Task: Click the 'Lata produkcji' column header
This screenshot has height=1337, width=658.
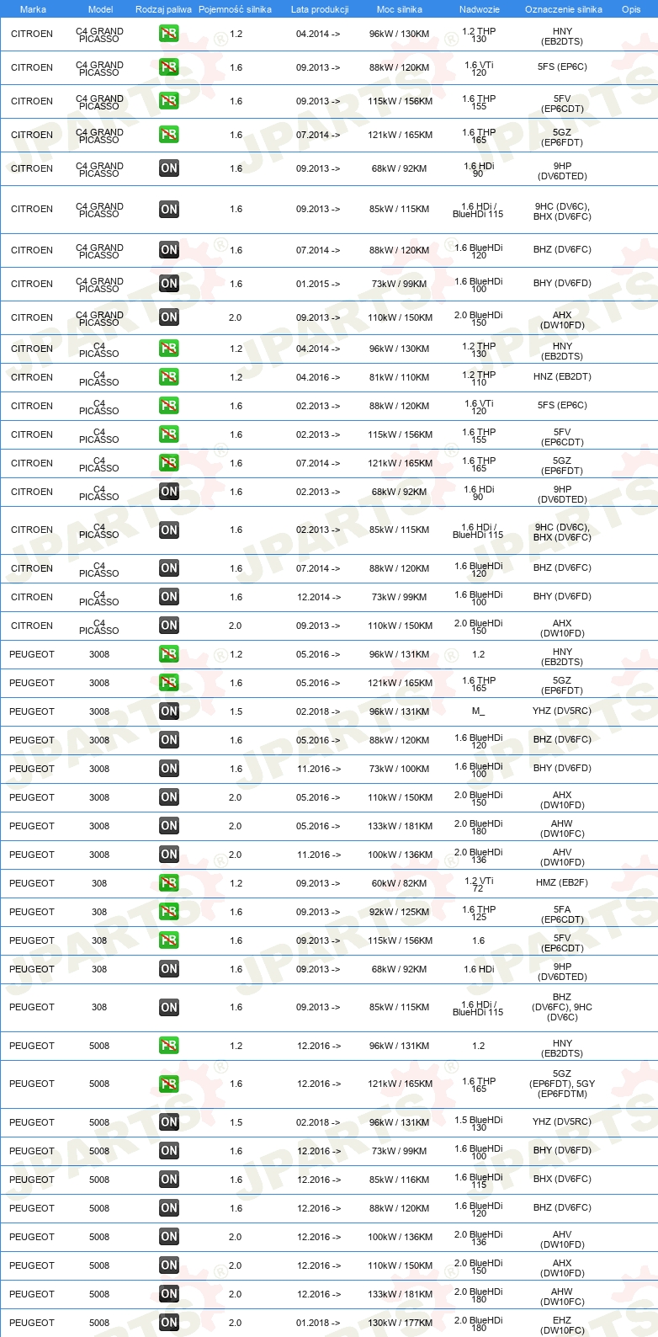Action: tap(320, 9)
